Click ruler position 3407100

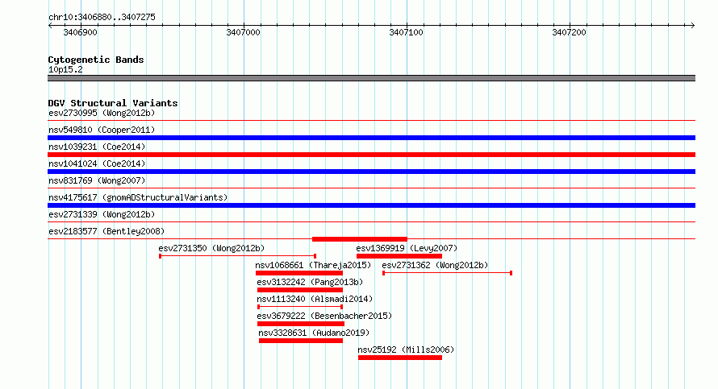406,32
